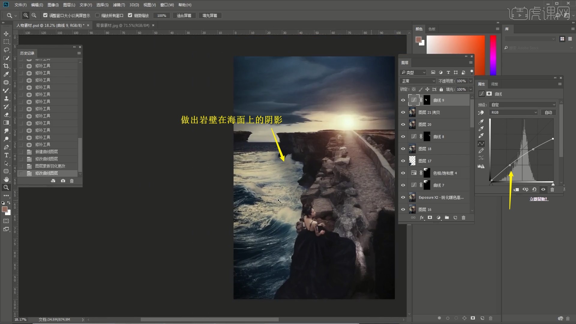Screen dimensions: 576x324
Task: Expand the 预设 自定 preset dropdown
Action: coord(522,105)
